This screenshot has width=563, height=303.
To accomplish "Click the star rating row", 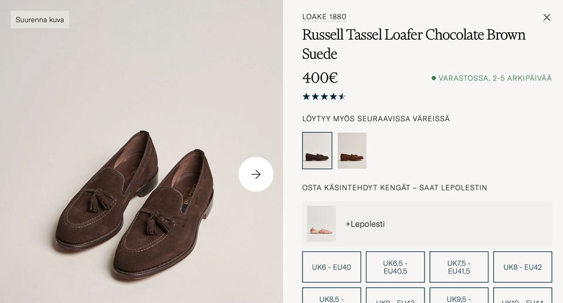I will tap(324, 97).
